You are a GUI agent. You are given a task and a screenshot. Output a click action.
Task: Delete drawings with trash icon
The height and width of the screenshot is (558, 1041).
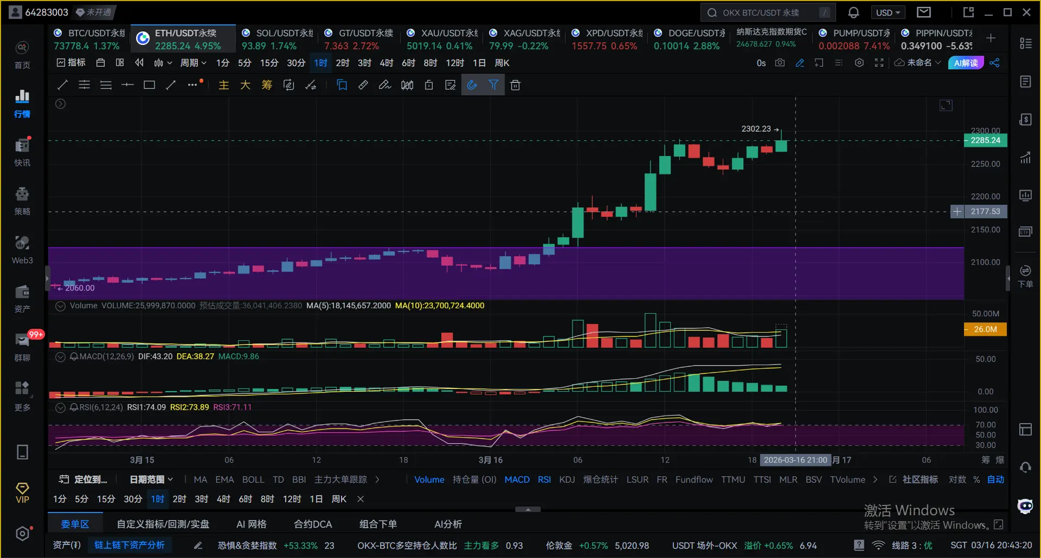pyautogui.click(x=516, y=85)
